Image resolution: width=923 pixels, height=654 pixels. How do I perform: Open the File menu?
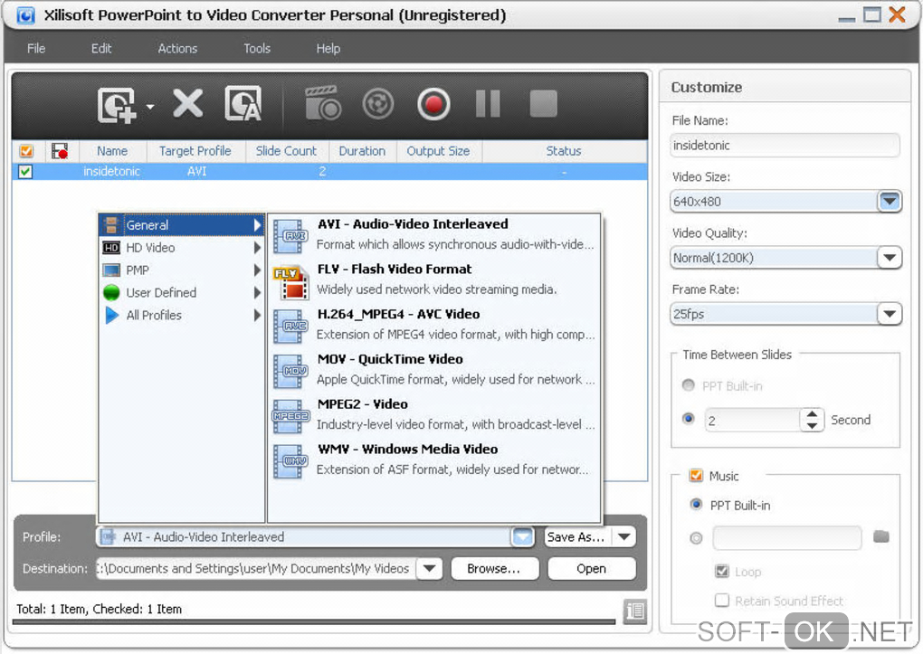click(36, 48)
